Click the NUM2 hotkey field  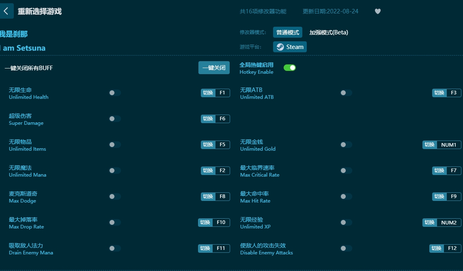pyautogui.click(x=449, y=223)
